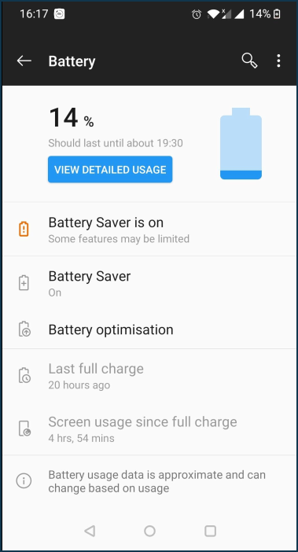The image size is (298, 552).
Task: Click the VIEW DETAILED USAGE button
Action: click(x=110, y=169)
